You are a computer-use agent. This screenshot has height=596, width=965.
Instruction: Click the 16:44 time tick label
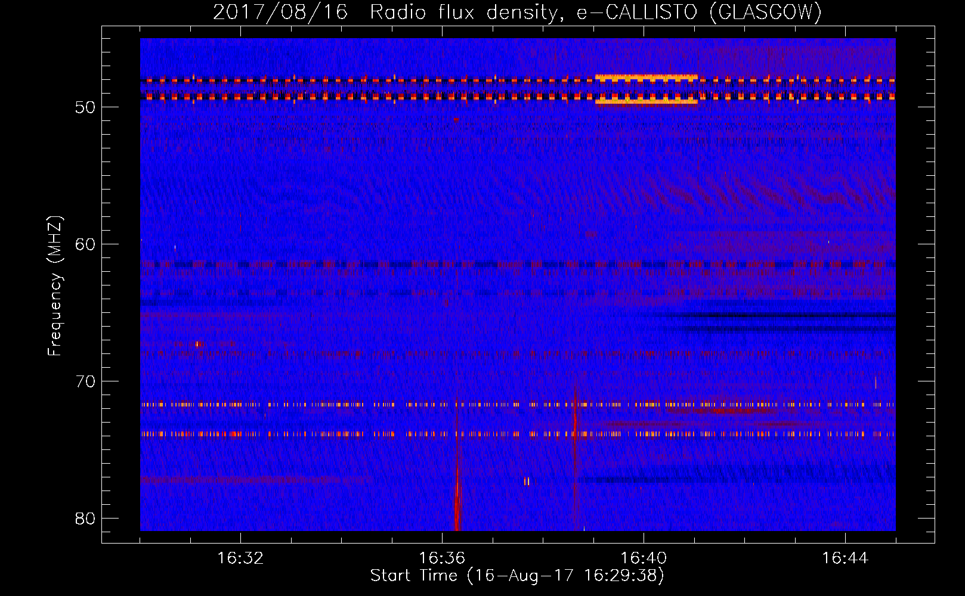[x=845, y=558]
